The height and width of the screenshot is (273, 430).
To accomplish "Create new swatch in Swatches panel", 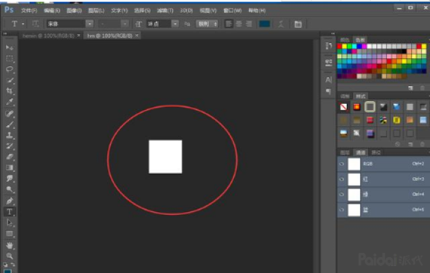I will (411, 88).
